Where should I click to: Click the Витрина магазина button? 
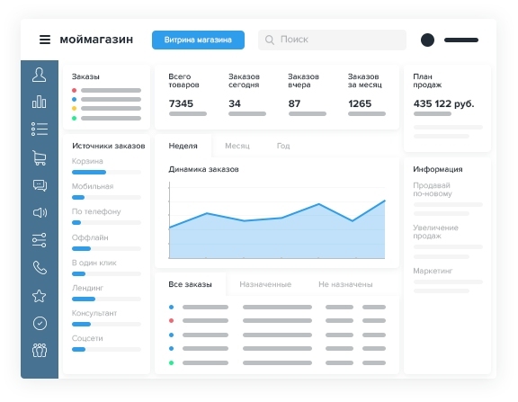(x=198, y=40)
